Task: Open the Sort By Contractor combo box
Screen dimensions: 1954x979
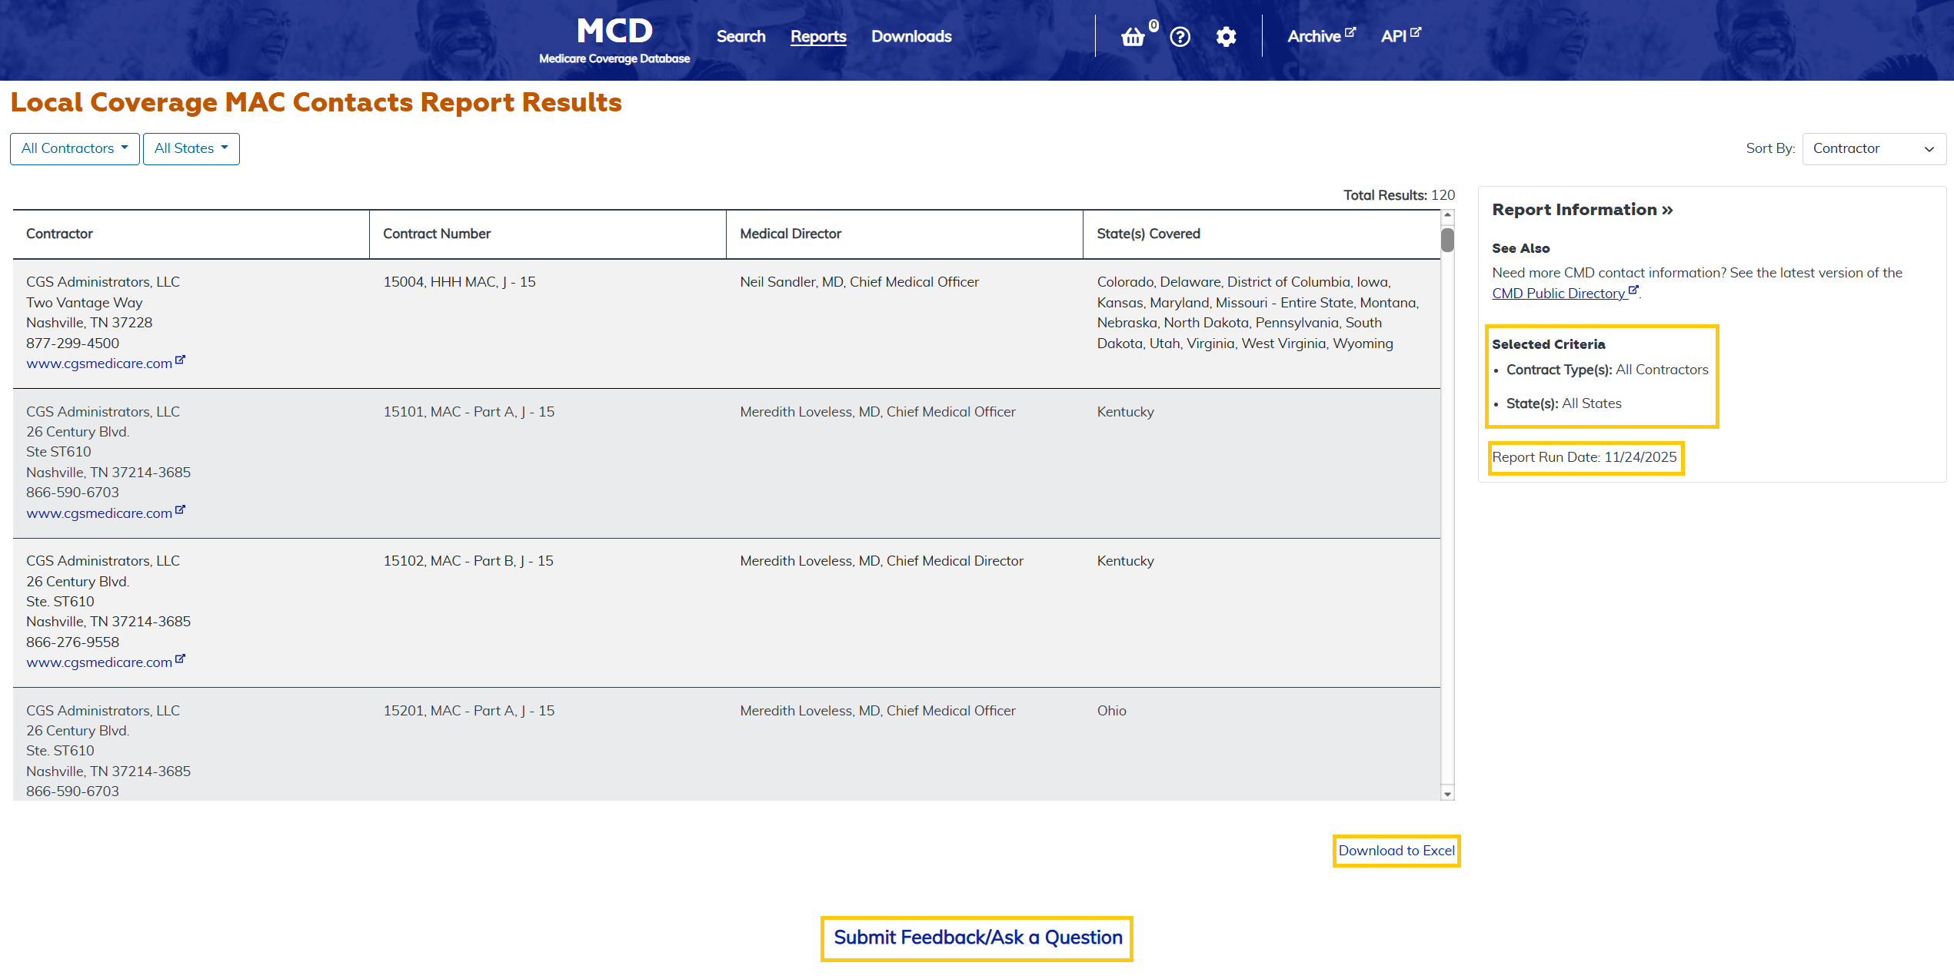Action: (1873, 148)
